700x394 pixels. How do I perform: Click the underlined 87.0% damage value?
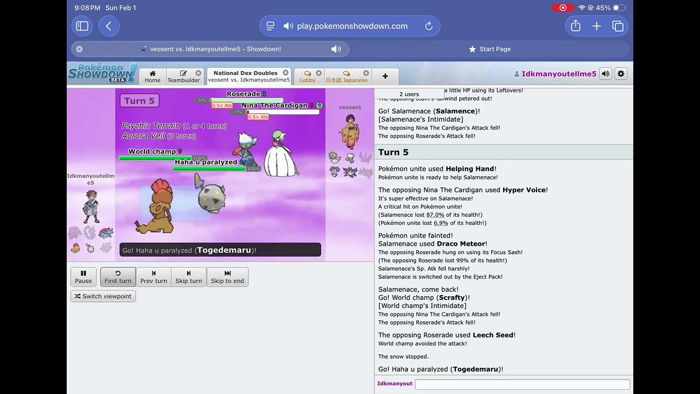click(435, 215)
